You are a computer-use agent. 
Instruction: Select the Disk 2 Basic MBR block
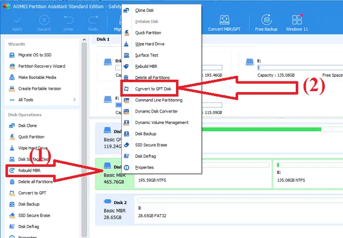(x=115, y=210)
